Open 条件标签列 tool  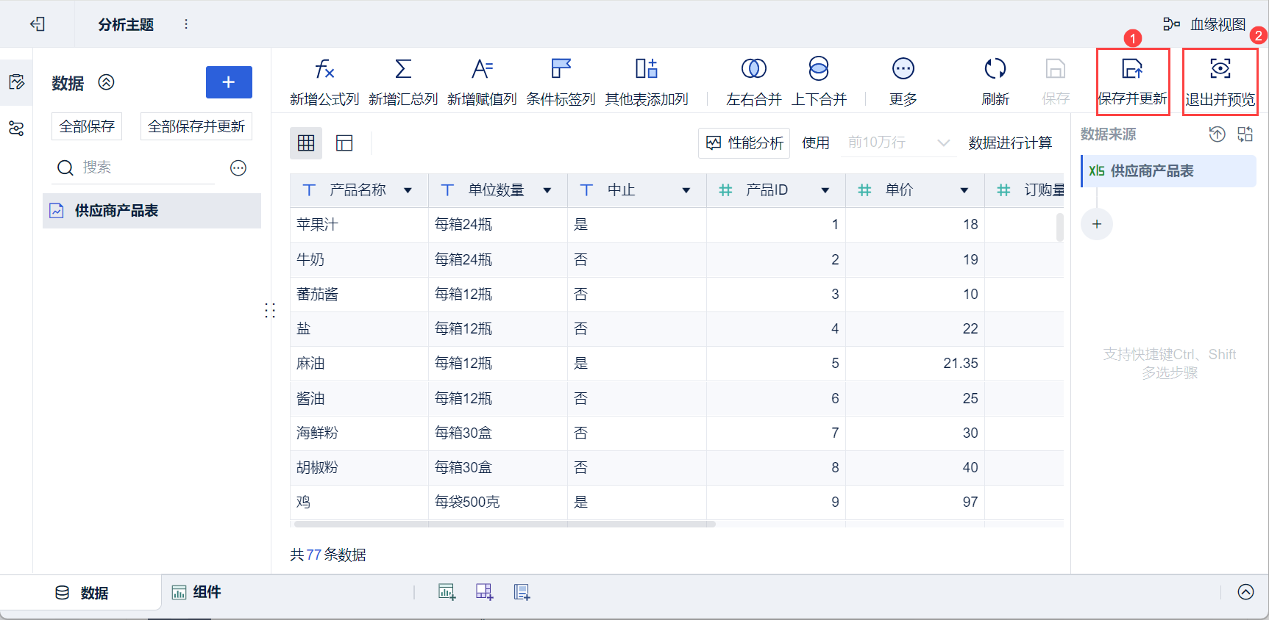561,82
